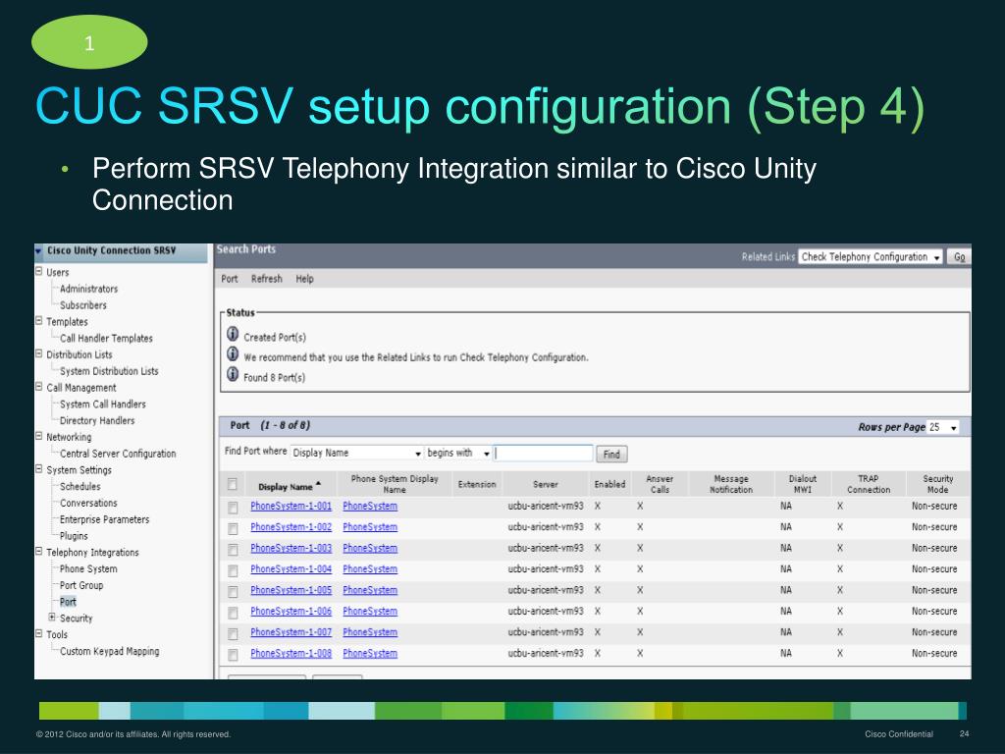
Task: Open the Port menu
Action: click(230, 279)
